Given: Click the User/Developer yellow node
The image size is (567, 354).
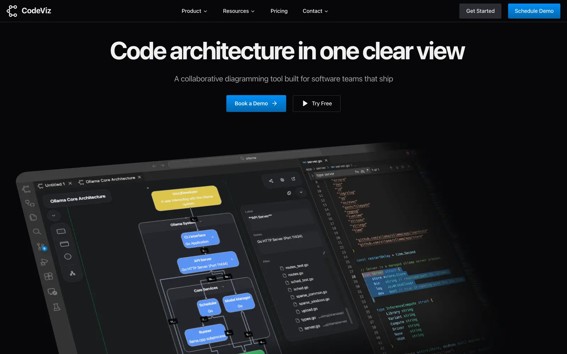Looking at the screenshot, I should click(x=186, y=198).
